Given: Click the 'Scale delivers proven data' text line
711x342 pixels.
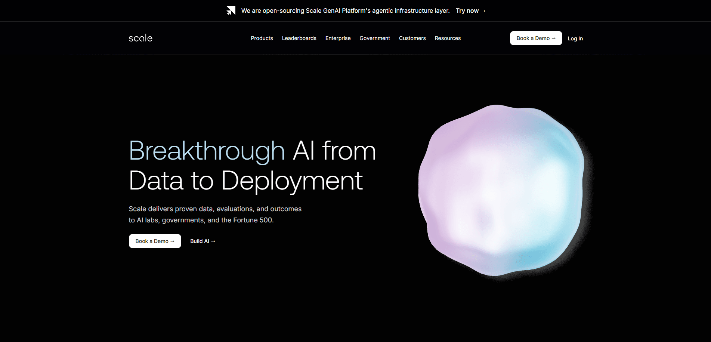Looking at the screenshot, I should coord(215,209).
